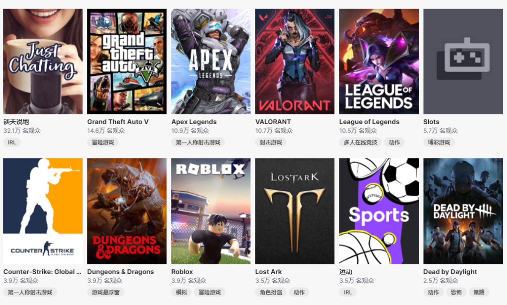
Task: Click the 冒险游戏 tag under Grand Theft Auto V
Action: coord(103,142)
